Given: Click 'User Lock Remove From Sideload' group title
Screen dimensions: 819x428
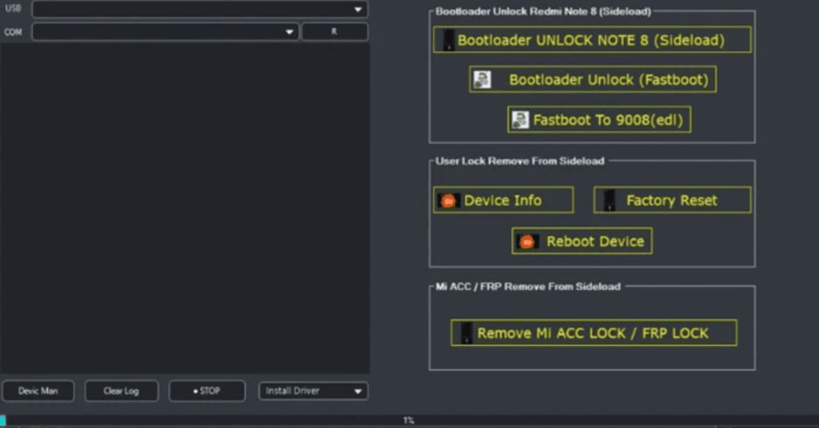Looking at the screenshot, I should pos(520,160).
